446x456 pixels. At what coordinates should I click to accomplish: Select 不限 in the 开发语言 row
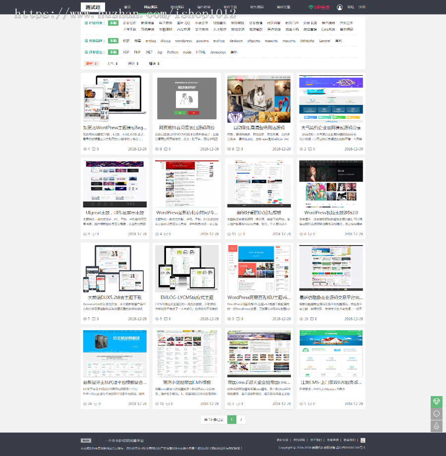click(113, 52)
